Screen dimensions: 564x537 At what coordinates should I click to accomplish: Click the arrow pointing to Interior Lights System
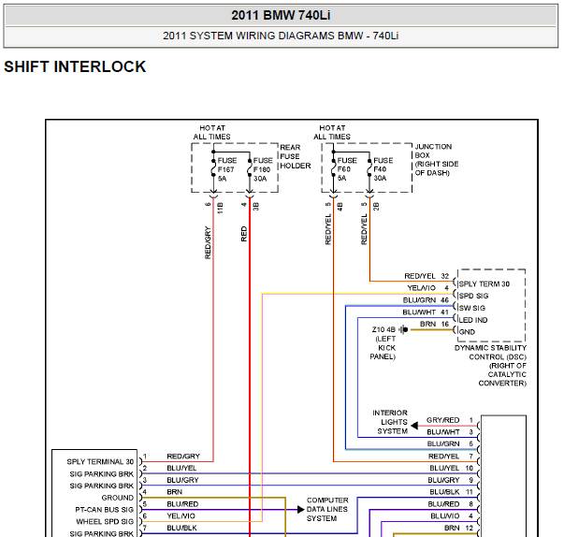(x=414, y=426)
